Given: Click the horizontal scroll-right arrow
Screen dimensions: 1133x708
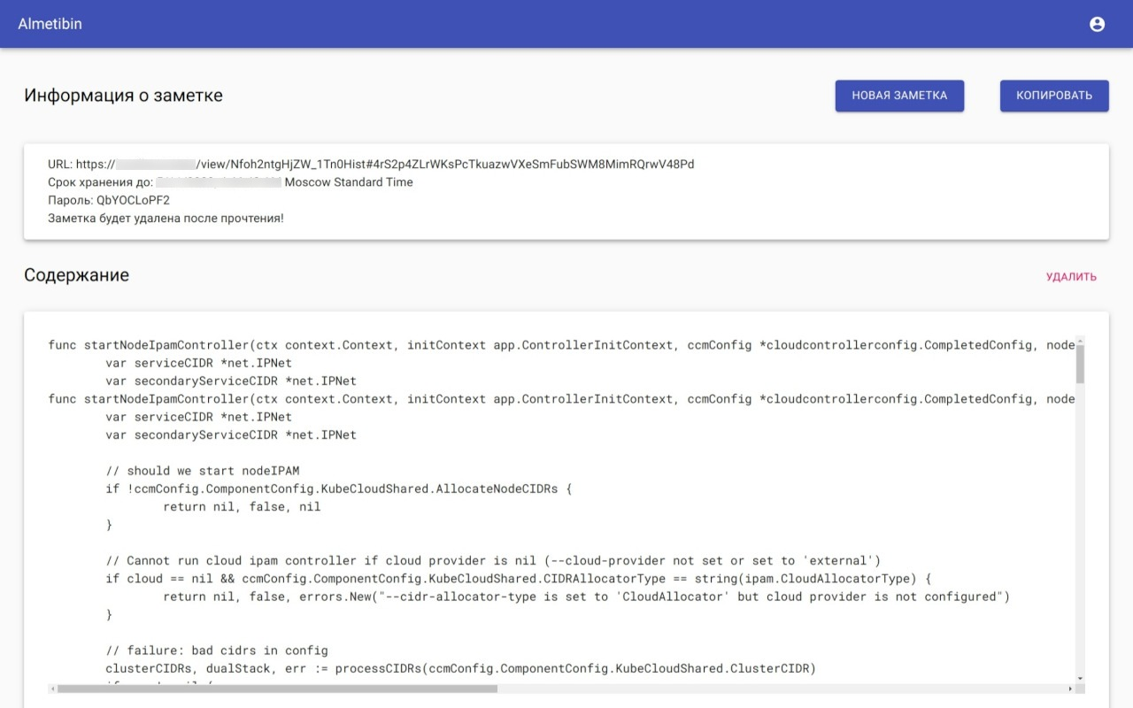Looking at the screenshot, I should coord(1072,688).
